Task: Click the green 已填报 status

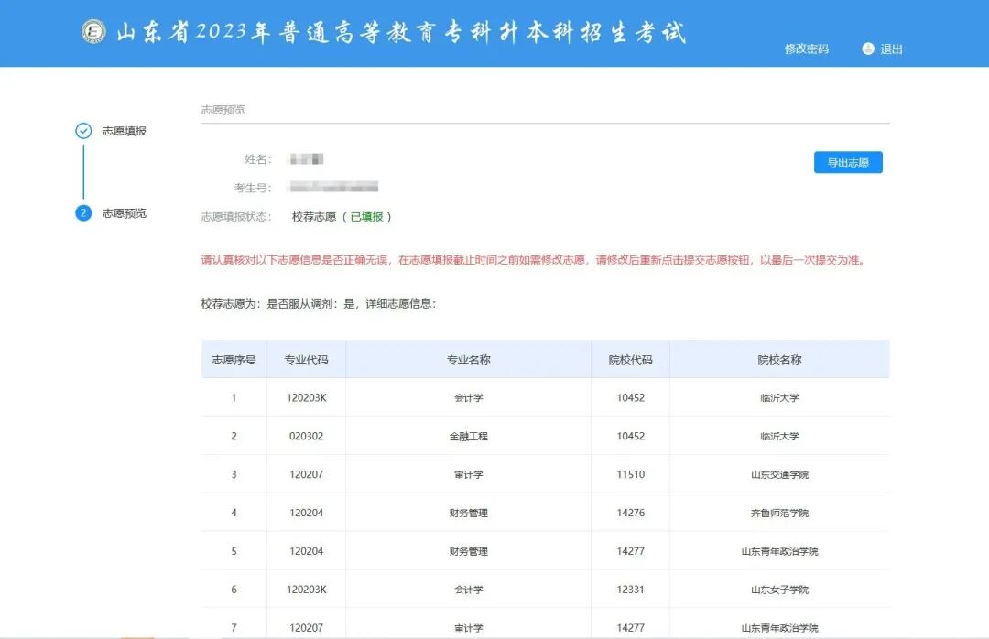Action: click(x=367, y=217)
